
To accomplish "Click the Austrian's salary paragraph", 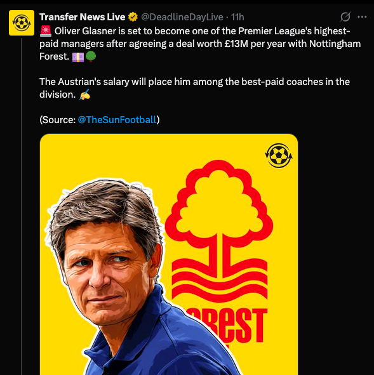I will click(x=194, y=88).
